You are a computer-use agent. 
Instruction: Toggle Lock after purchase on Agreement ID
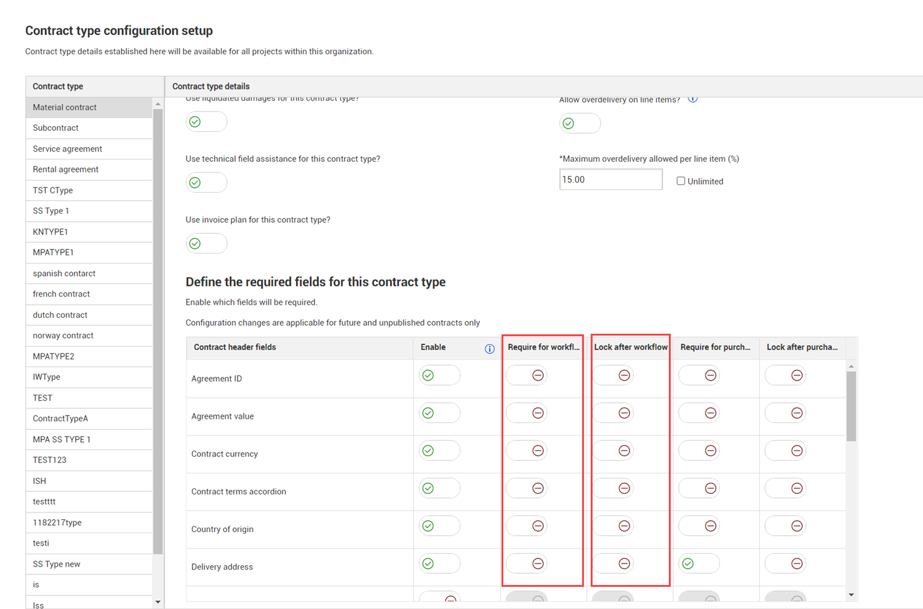pos(785,375)
